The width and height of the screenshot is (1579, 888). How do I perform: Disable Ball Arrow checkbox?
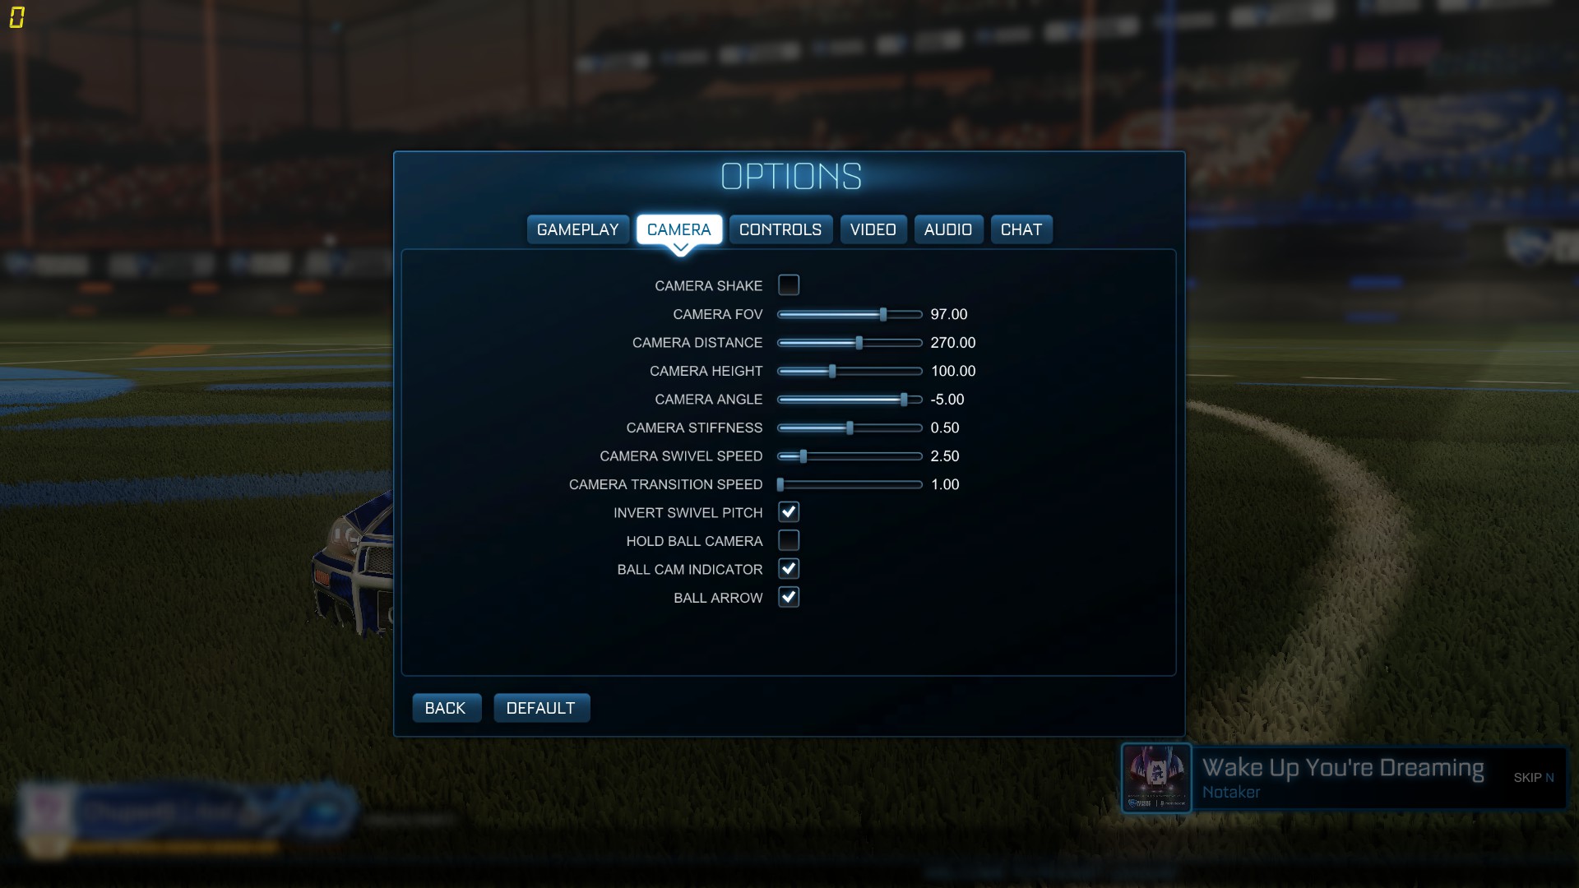[x=789, y=598]
